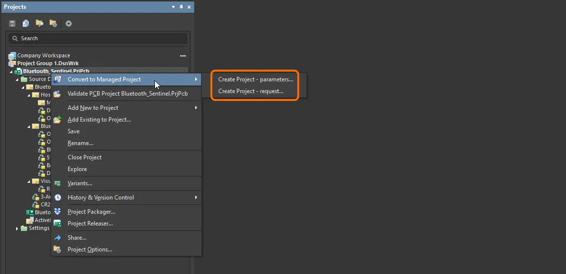The height and width of the screenshot is (274, 566).
Task: Open the three-dots menu beside Company Workspace
Action: pos(183,56)
